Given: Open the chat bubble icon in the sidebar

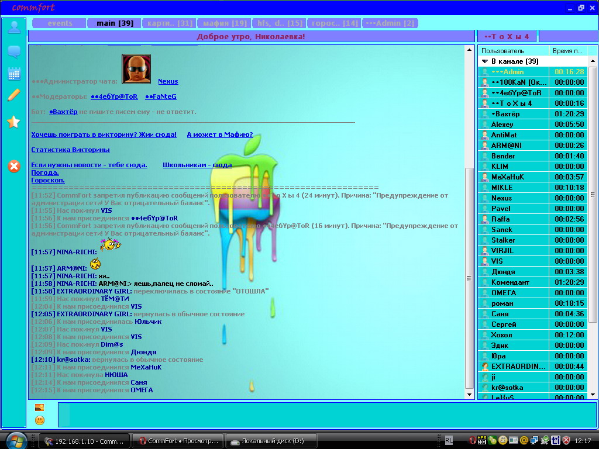Looking at the screenshot, I should [x=14, y=51].
